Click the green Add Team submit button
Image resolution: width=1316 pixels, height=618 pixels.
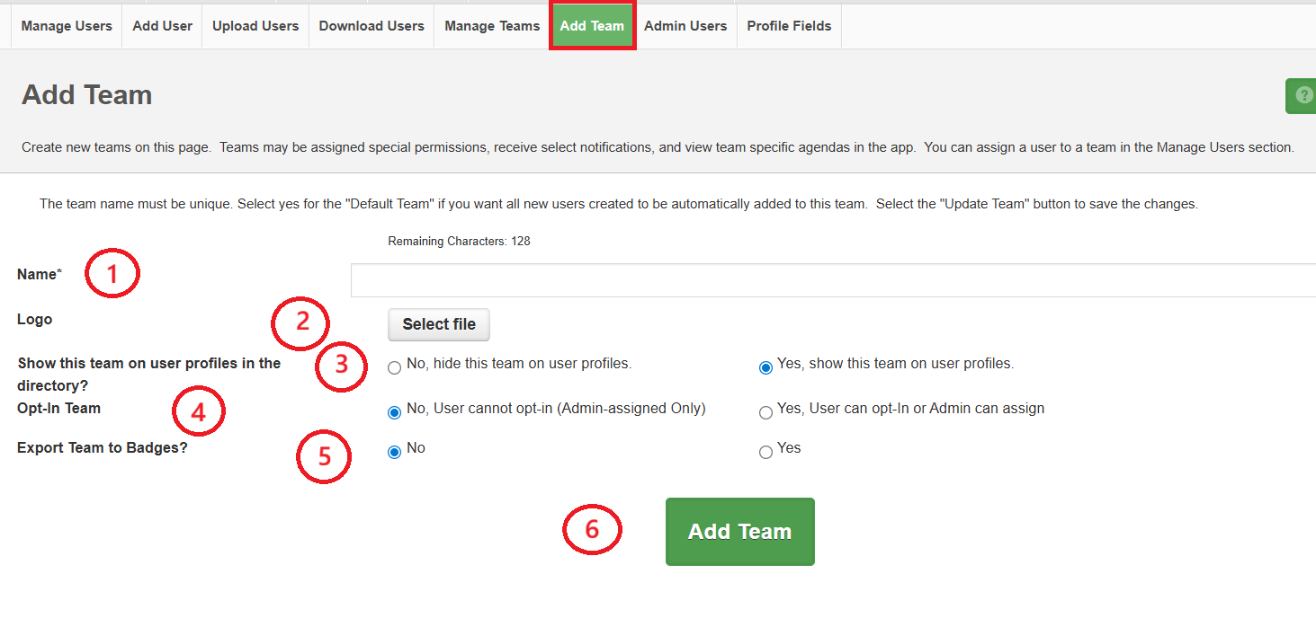tap(739, 532)
